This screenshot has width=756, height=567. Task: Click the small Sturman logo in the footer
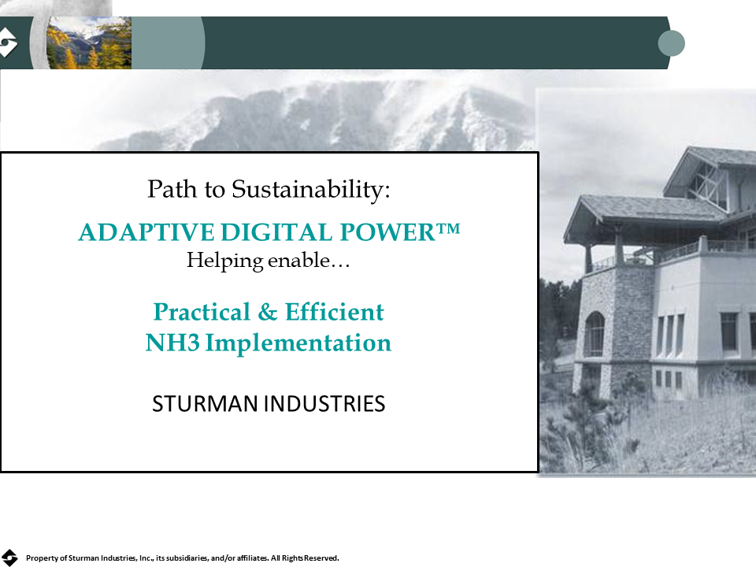pos(9,557)
